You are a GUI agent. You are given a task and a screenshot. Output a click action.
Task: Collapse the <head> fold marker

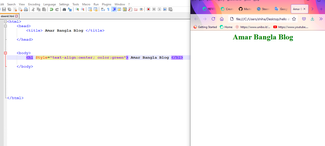tap(5, 26)
